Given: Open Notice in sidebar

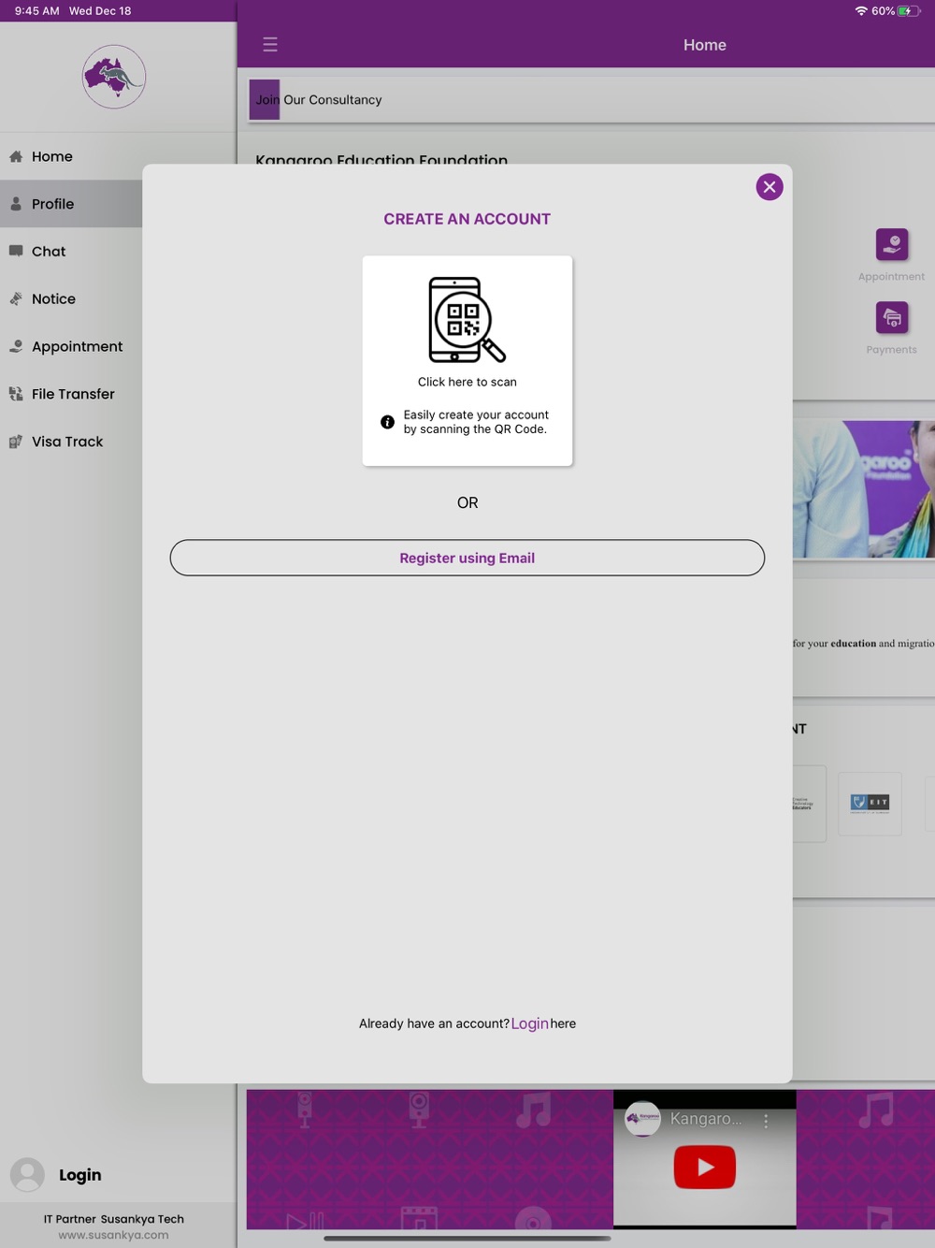Looking at the screenshot, I should click(x=71, y=299).
